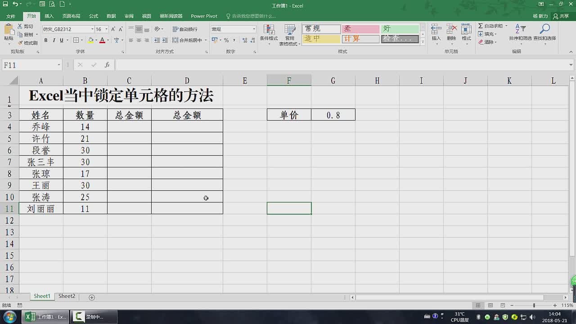Open the File (文件) tab
Image resolution: width=576 pixels, height=324 pixels.
10,16
